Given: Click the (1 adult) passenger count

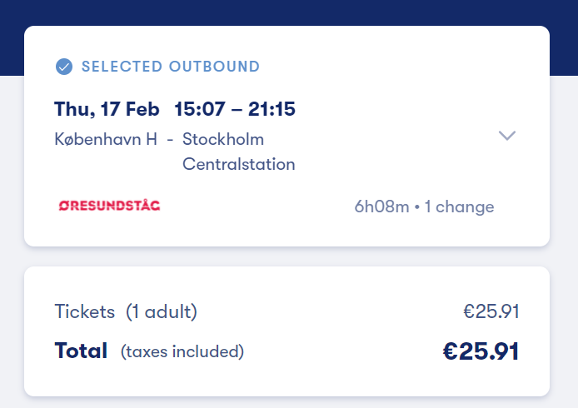Looking at the screenshot, I should [162, 312].
